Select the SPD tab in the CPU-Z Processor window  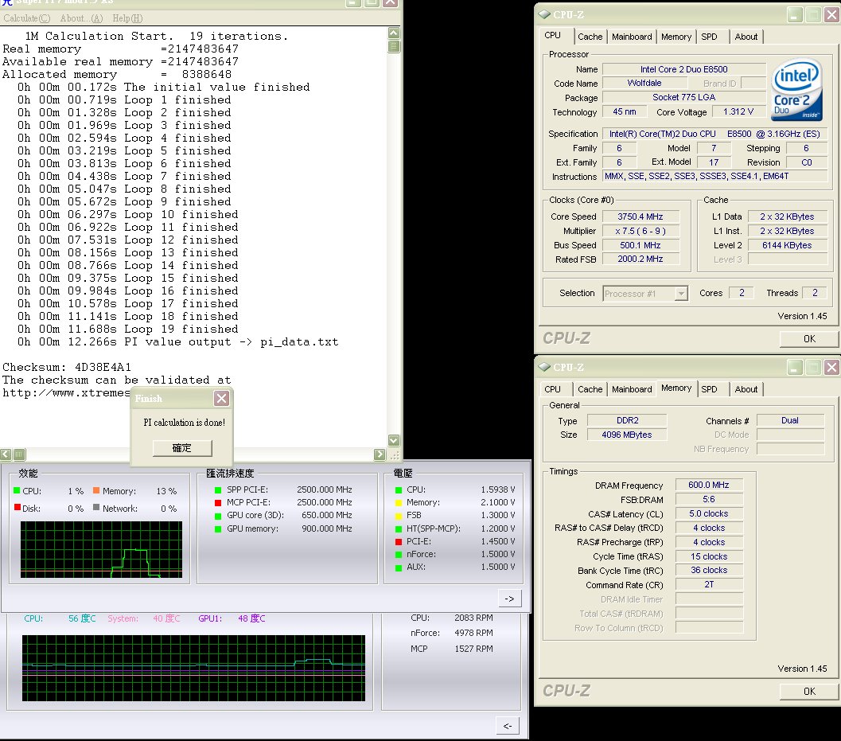pos(709,37)
